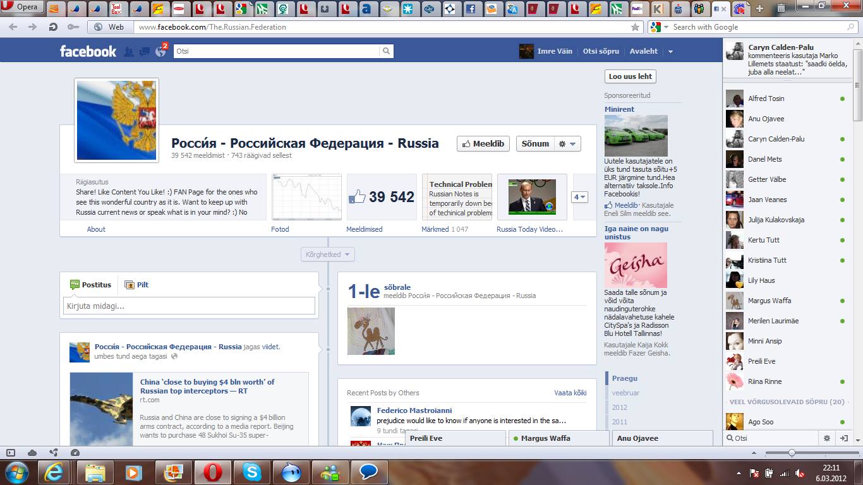Click the Kirjuta midagi text box
The image size is (863, 485).
tap(189, 306)
